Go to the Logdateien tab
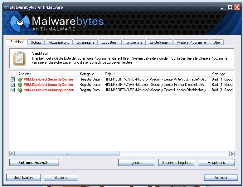Image resolution: width=243 pixels, height=187 pixels. [110, 42]
